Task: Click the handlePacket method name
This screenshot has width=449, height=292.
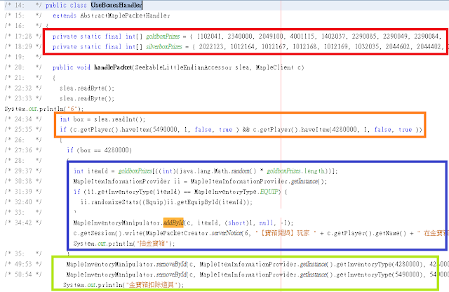Action: point(113,67)
